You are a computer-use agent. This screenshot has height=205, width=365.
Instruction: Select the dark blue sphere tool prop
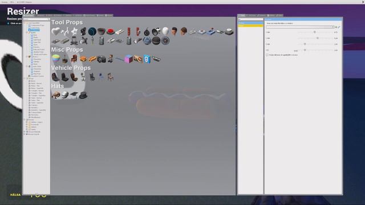coord(92,31)
